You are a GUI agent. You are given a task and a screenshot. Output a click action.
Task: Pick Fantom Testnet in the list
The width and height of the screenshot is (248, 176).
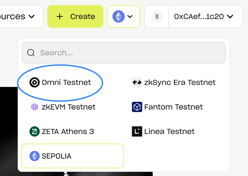click(173, 107)
